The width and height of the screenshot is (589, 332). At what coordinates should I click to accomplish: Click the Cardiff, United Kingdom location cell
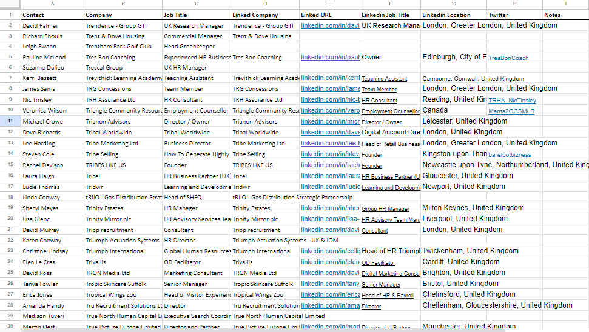coord(454,262)
